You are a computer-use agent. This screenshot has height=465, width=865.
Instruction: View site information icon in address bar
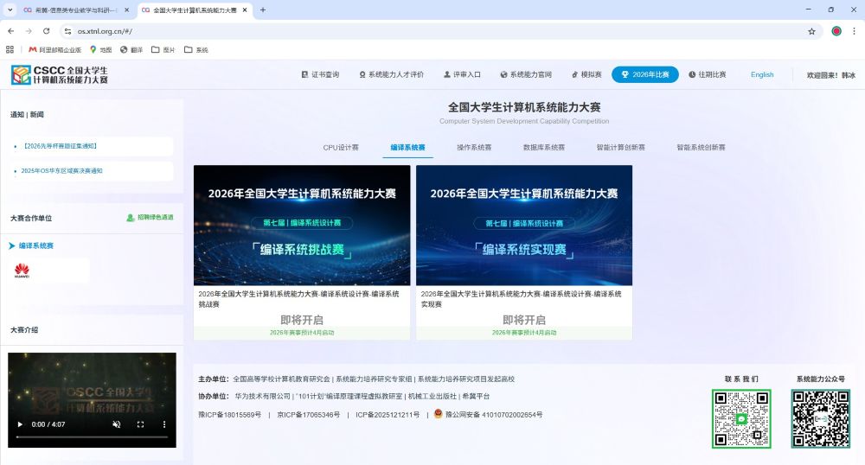pos(67,30)
